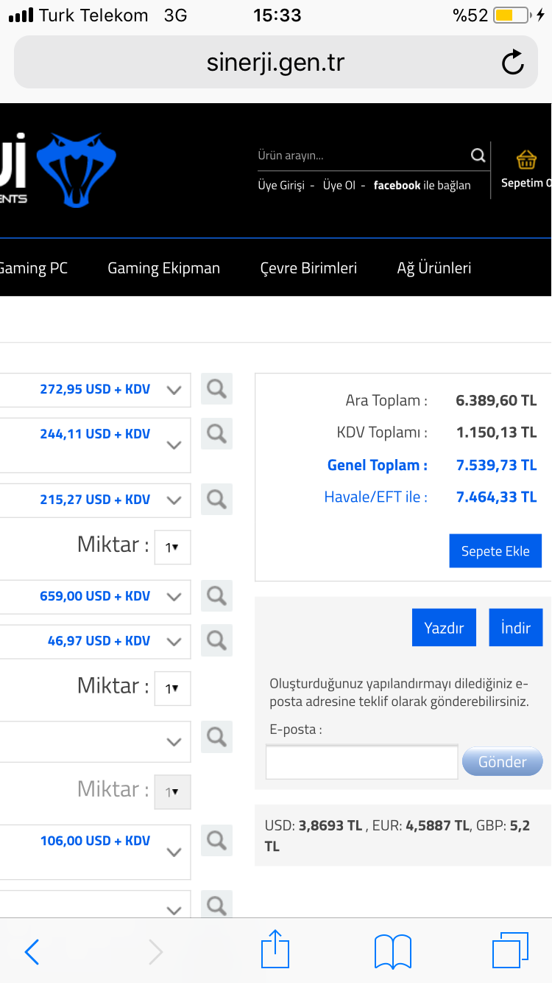
Task: Open the Üye Girişi link
Action: pos(280,186)
